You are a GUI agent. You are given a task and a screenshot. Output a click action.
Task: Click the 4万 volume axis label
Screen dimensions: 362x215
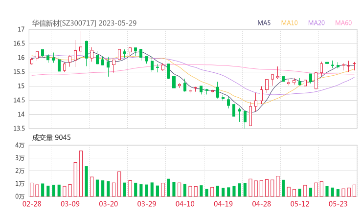point(20,145)
